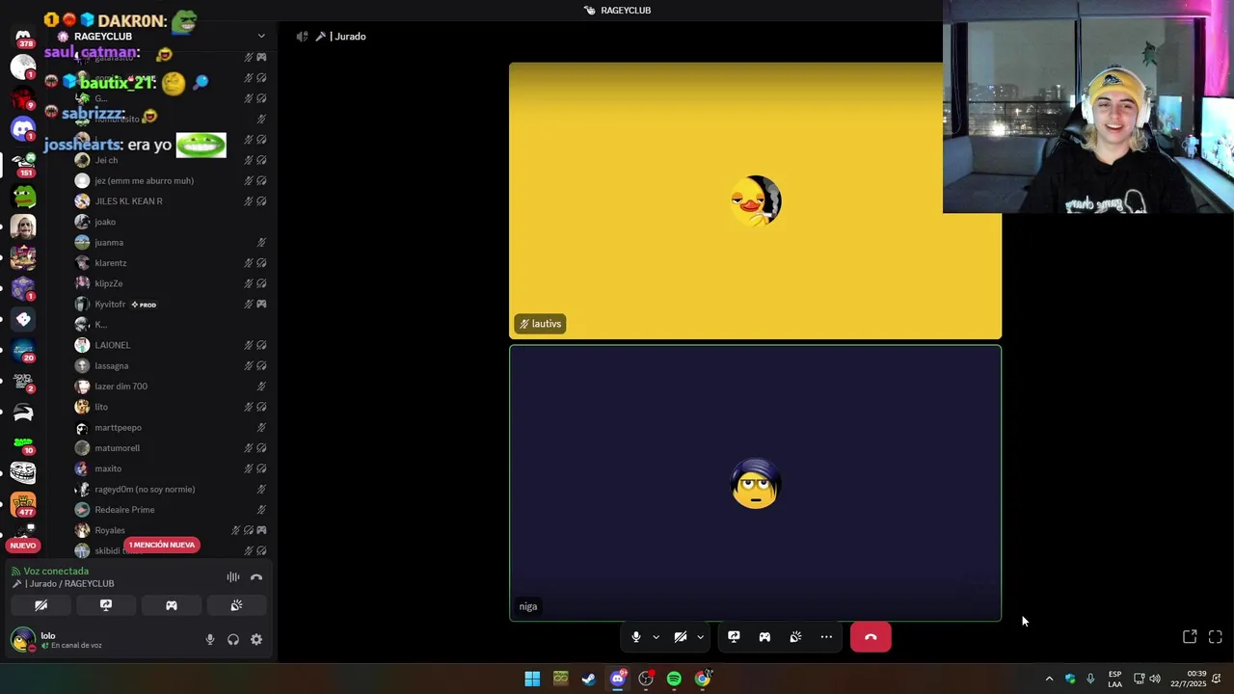Open direct messages home icon
Image resolution: width=1234 pixels, height=694 pixels.
click(23, 37)
